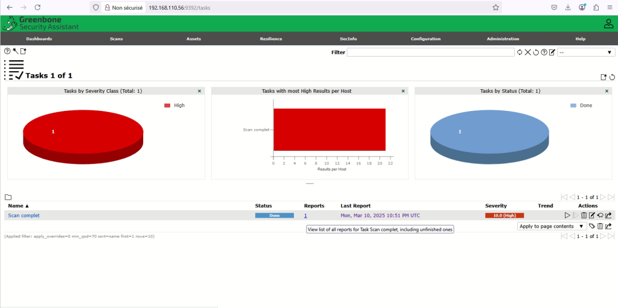618x308 pixels.
Task: Edit the Scan complet task
Action: click(x=592, y=215)
